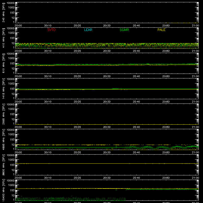Click 20:20 time label of 610 MHz panel
The width and height of the screenshot is (203, 203).
[77, 76]
